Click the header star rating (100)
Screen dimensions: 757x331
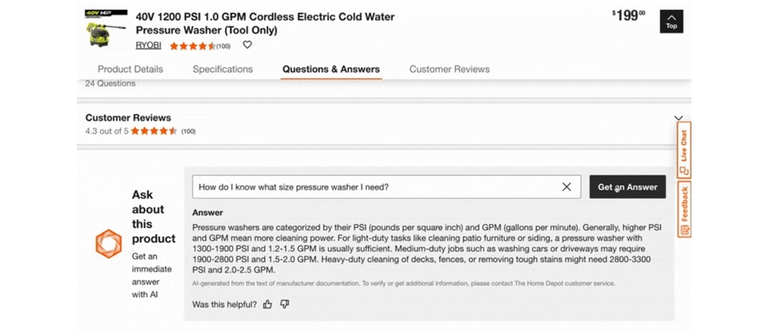point(200,46)
